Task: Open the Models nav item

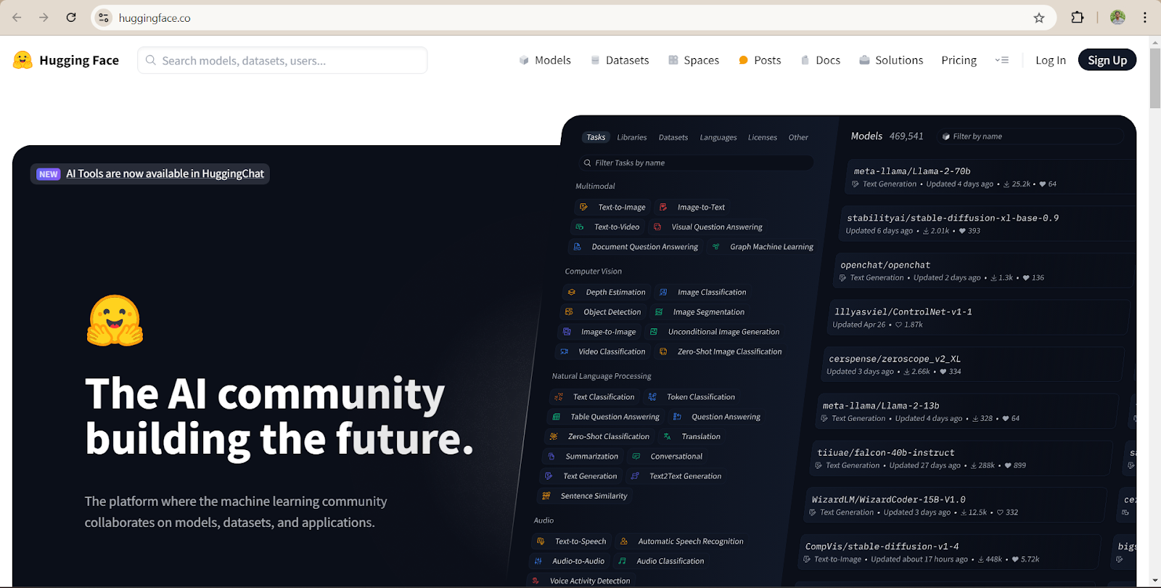Action: click(545, 60)
